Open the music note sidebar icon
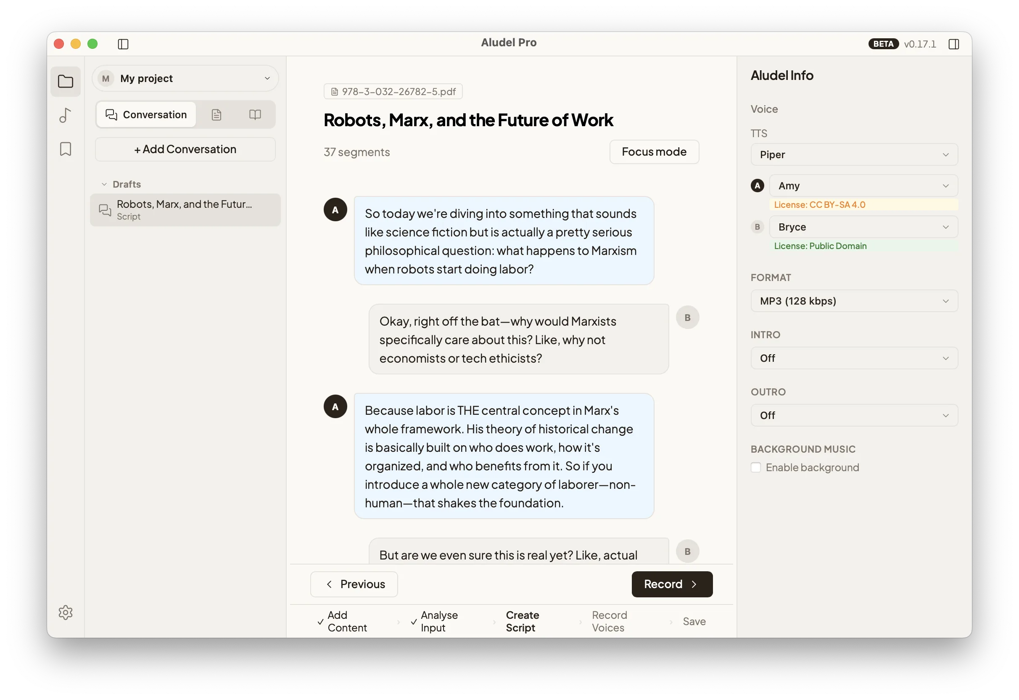Viewport: 1019px width, 700px height. 65,115
